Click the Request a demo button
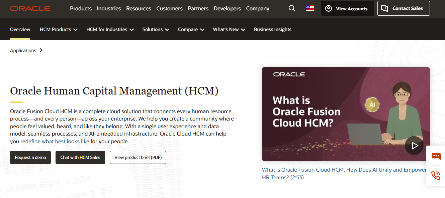Image resolution: width=445 pixels, height=198 pixels. coord(30,157)
